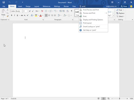Open Font dialog launcher
Viewport: 134px width, 100px height.
(43, 20)
